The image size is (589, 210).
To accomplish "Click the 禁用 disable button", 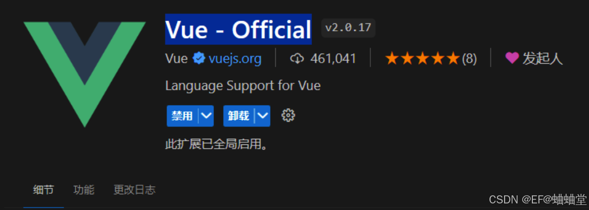I will (182, 116).
